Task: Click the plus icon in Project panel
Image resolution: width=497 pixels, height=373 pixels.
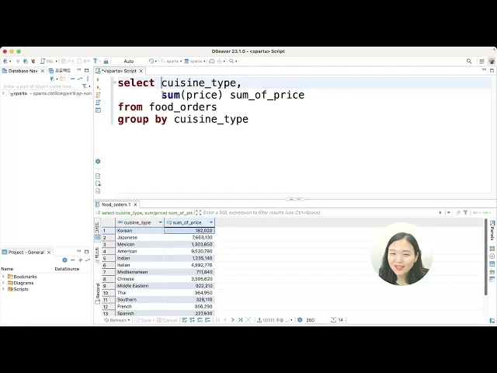Action: (x=80, y=260)
